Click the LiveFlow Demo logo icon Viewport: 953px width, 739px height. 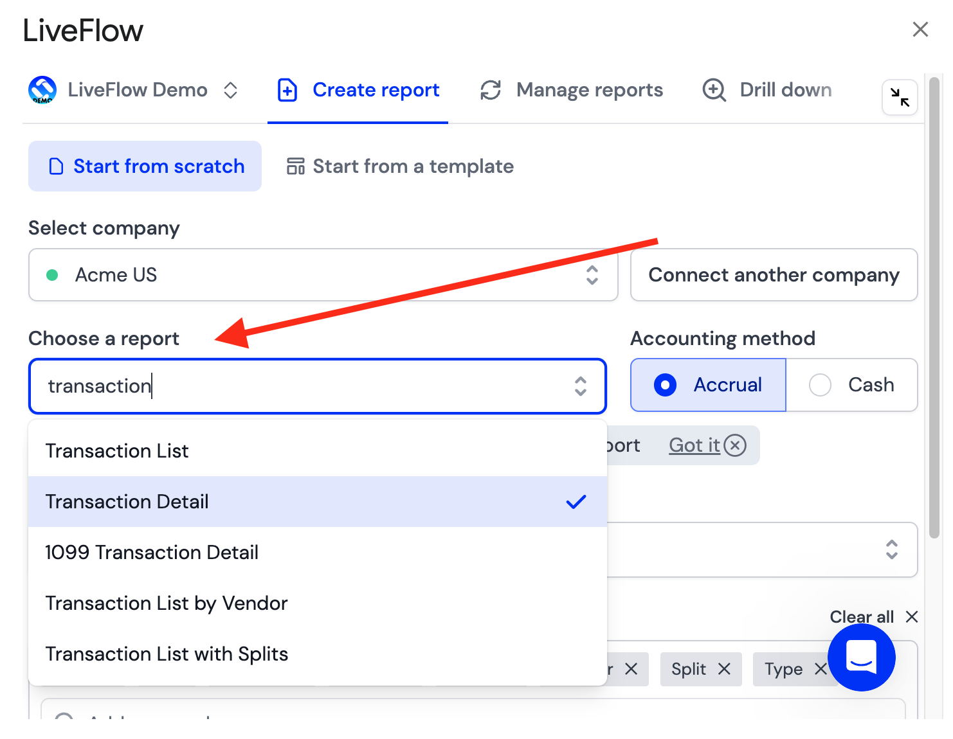[42, 90]
